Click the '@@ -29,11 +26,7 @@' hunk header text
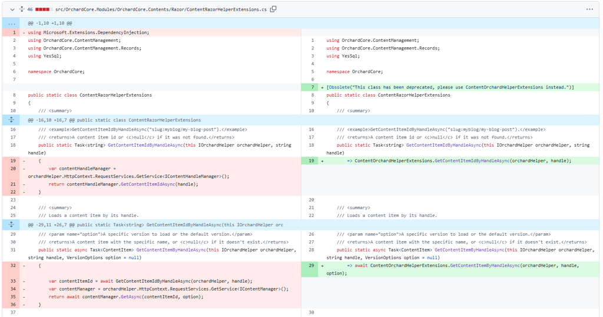Image resolution: width=603 pixels, height=317 pixels. (x=155, y=224)
